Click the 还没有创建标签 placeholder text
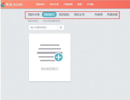130x100 pixels. (x=51, y=21)
